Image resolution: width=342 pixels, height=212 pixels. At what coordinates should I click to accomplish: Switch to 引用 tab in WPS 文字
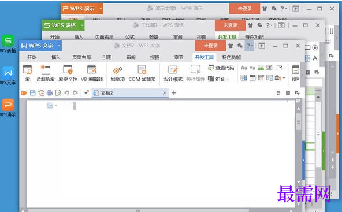tap(107, 58)
